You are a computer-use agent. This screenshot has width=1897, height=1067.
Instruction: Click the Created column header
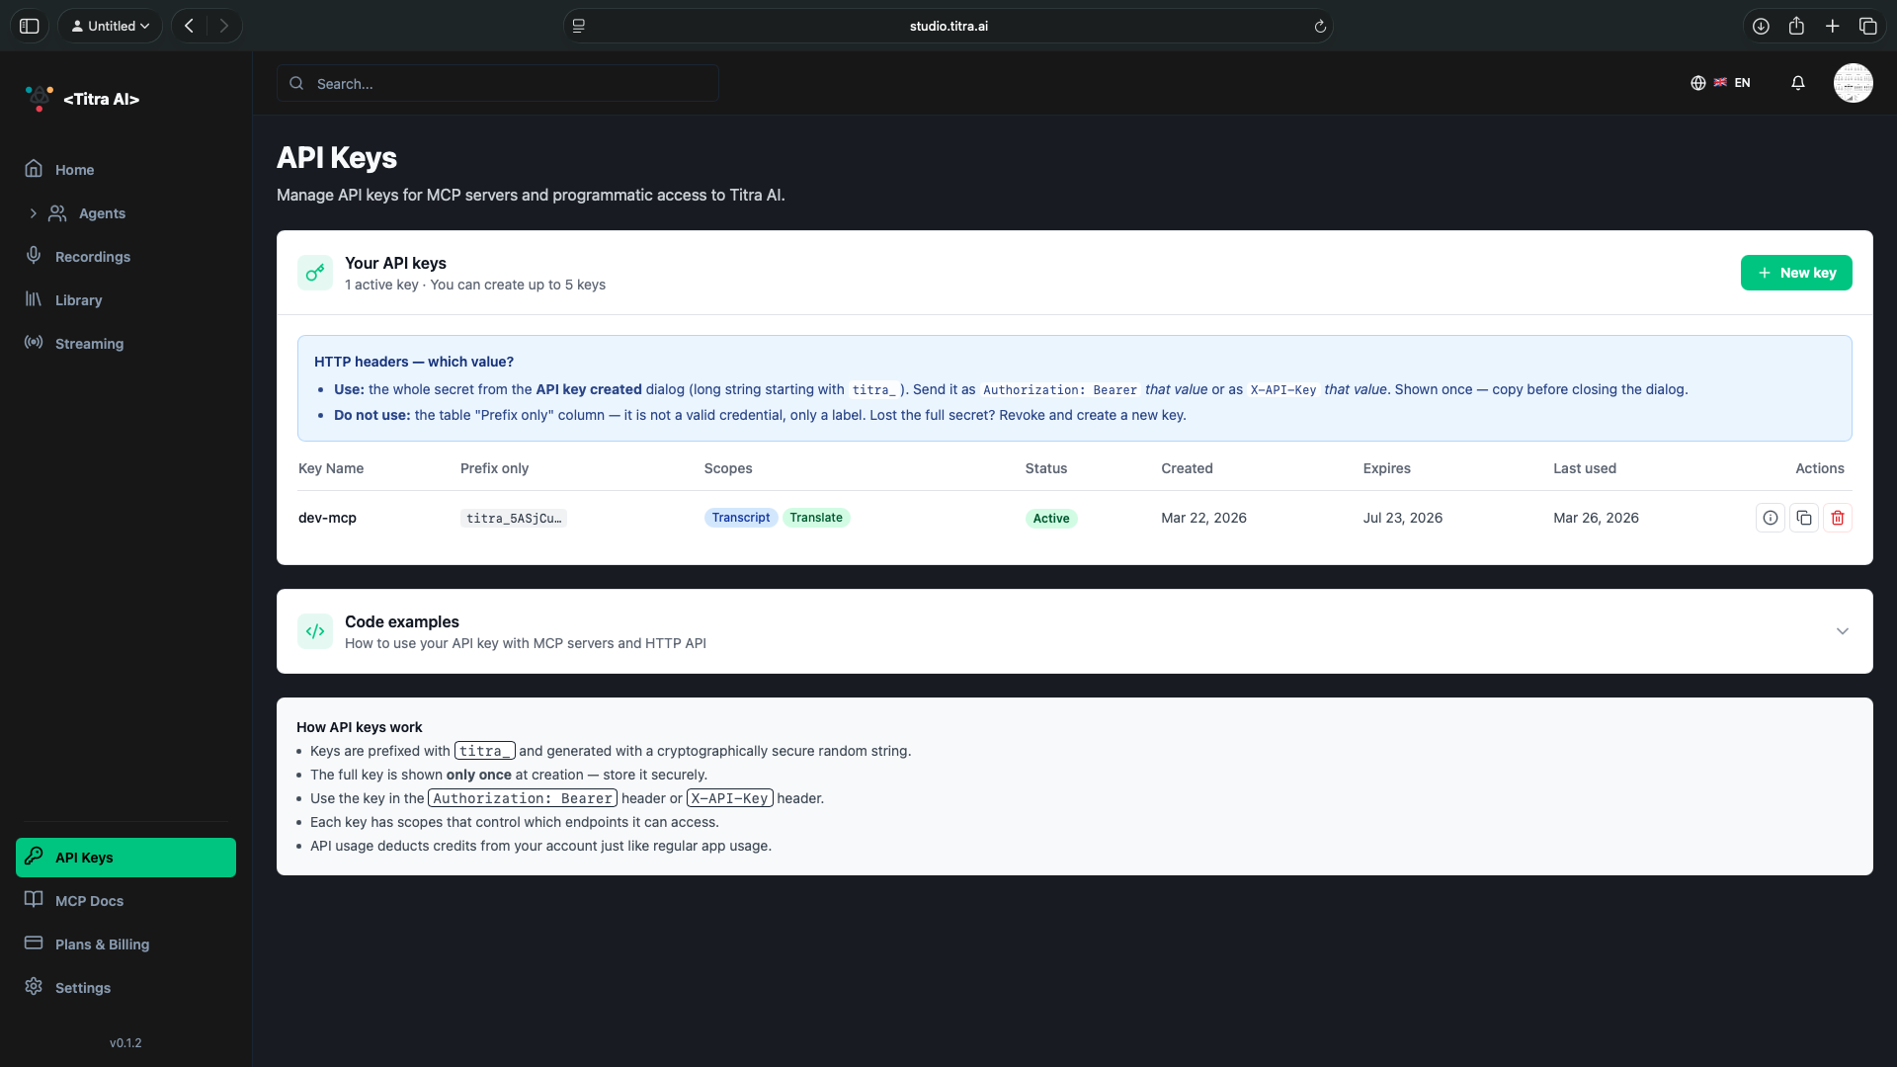[x=1187, y=468]
